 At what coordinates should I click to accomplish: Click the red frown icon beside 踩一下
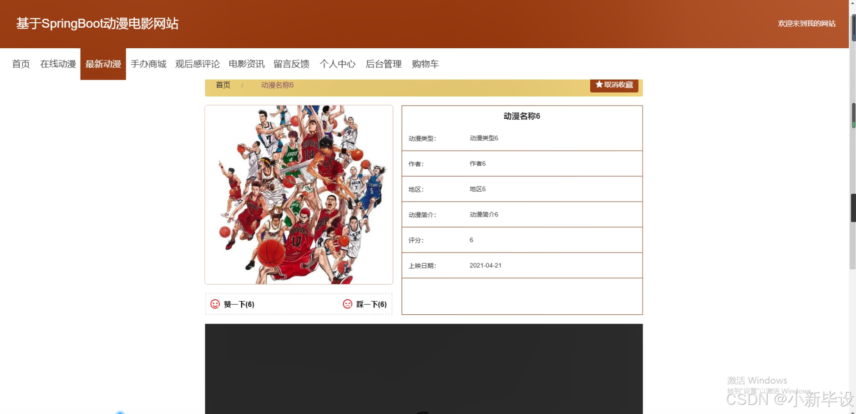(348, 305)
